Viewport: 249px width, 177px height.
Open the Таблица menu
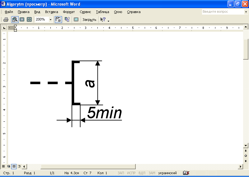[x=102, y=12]
